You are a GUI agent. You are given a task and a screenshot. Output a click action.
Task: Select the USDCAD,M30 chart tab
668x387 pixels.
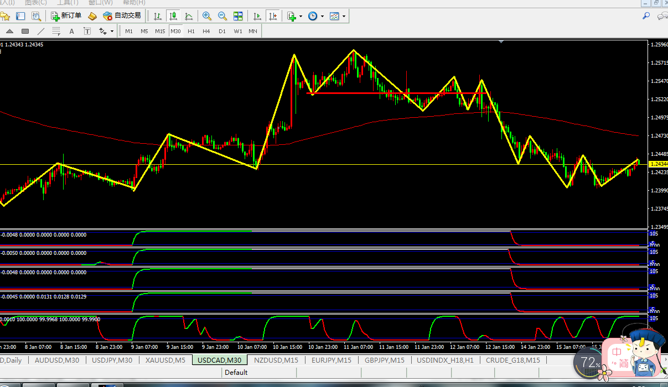220,360
